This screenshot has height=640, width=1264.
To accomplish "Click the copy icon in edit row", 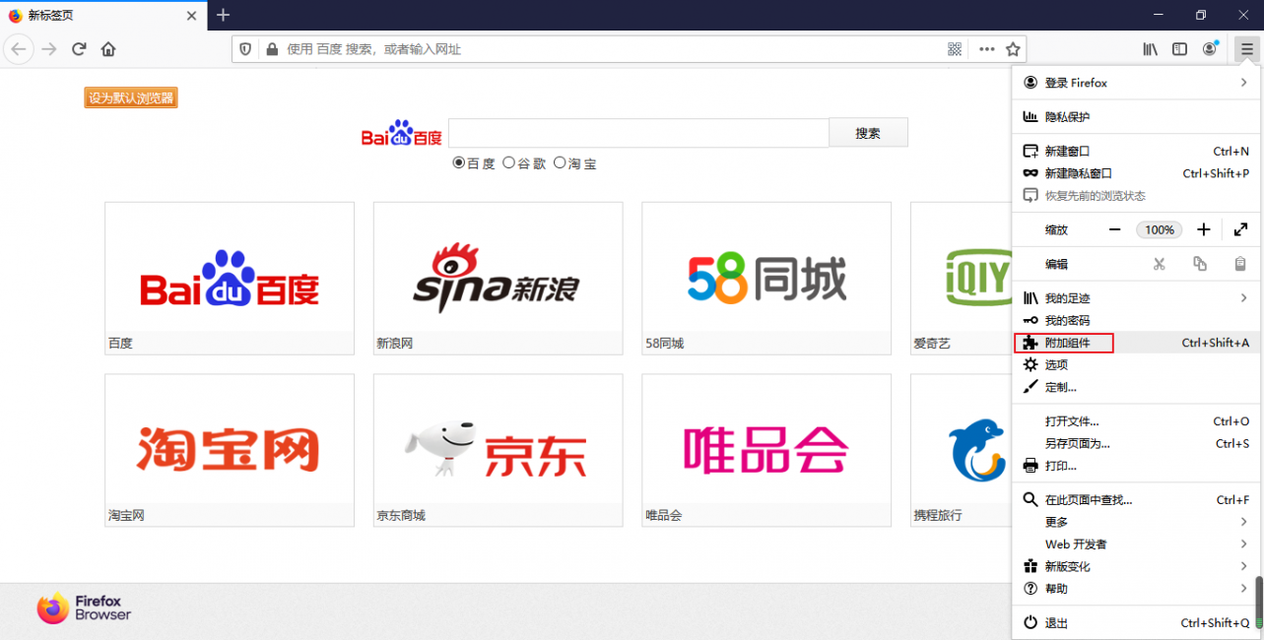I will pyautogui.click(x=1199, y=264).
